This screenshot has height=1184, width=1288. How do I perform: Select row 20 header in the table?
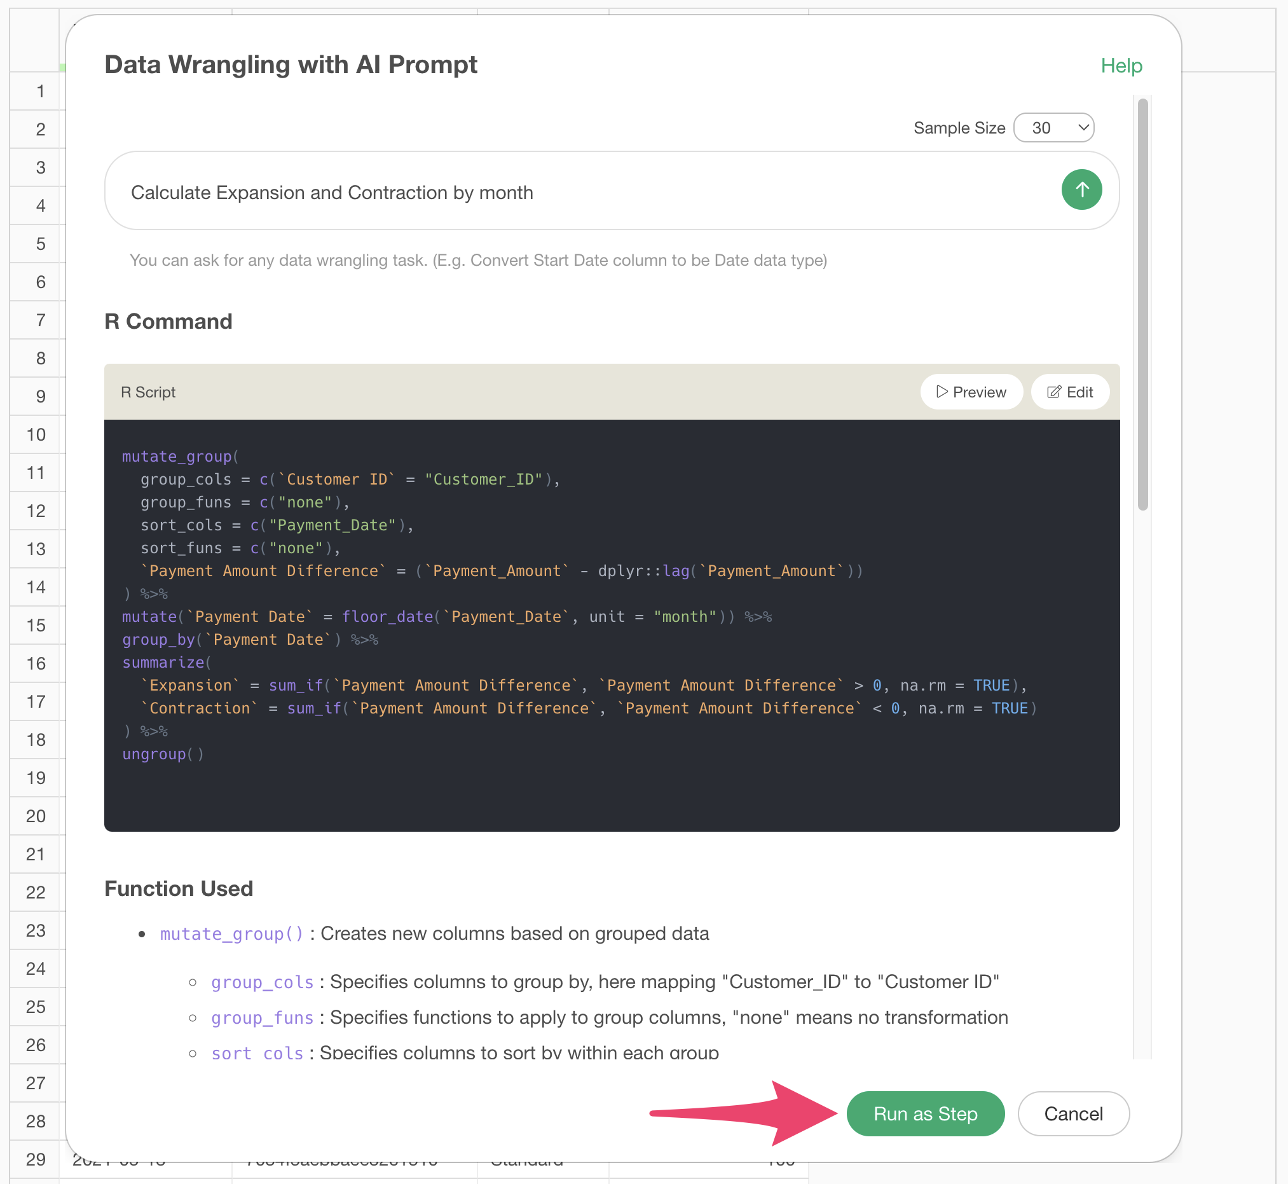tap(36, 816)
